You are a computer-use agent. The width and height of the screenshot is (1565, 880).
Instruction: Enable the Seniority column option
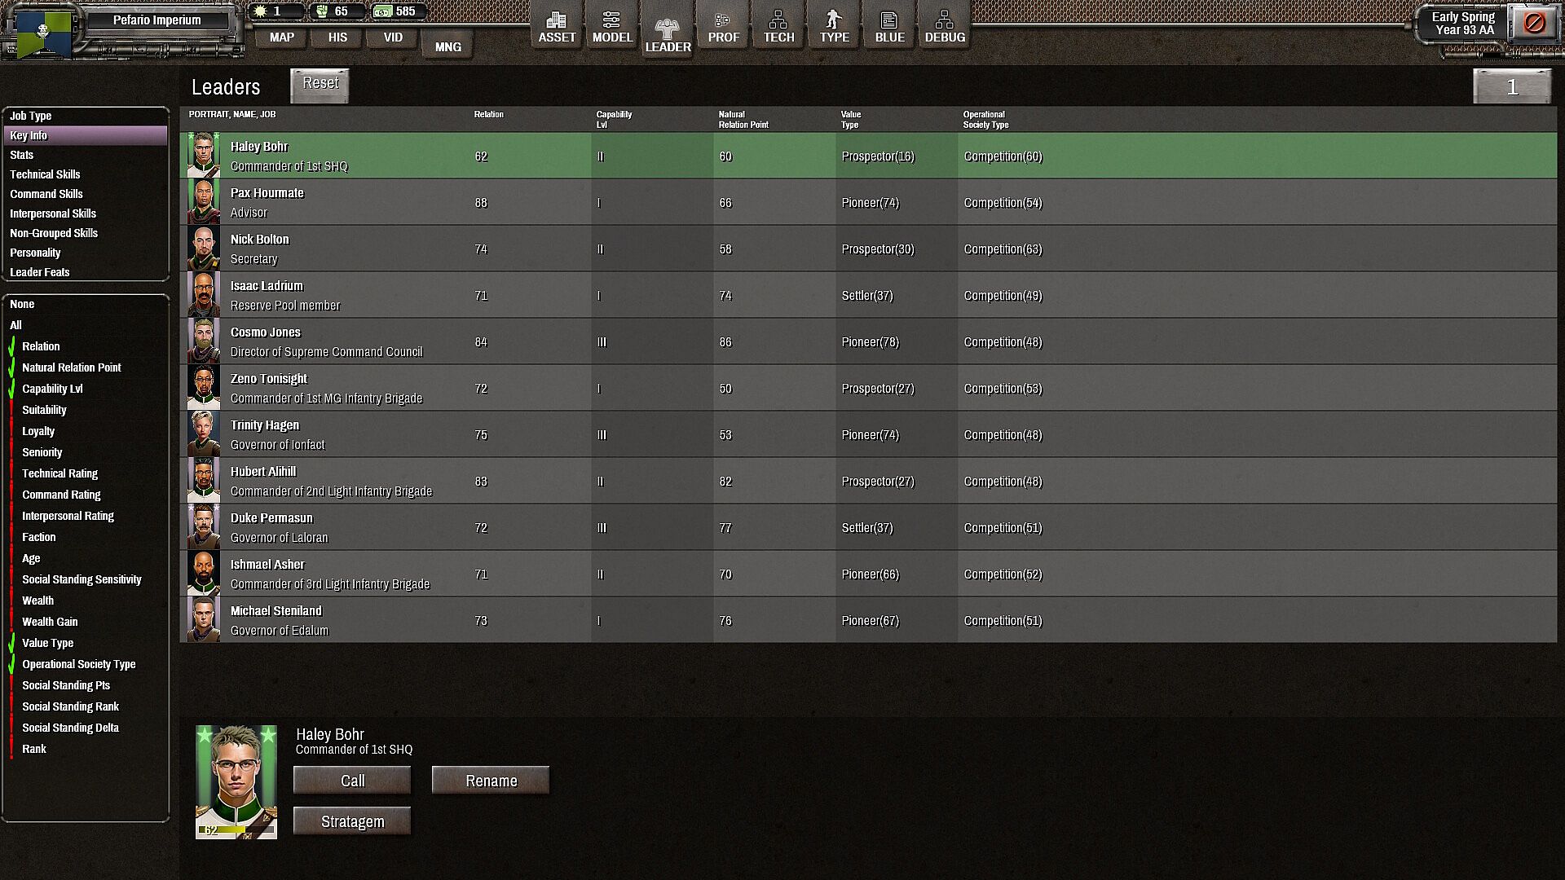42,452
